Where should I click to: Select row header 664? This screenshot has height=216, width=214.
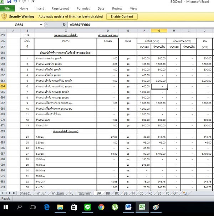[3, 86]
